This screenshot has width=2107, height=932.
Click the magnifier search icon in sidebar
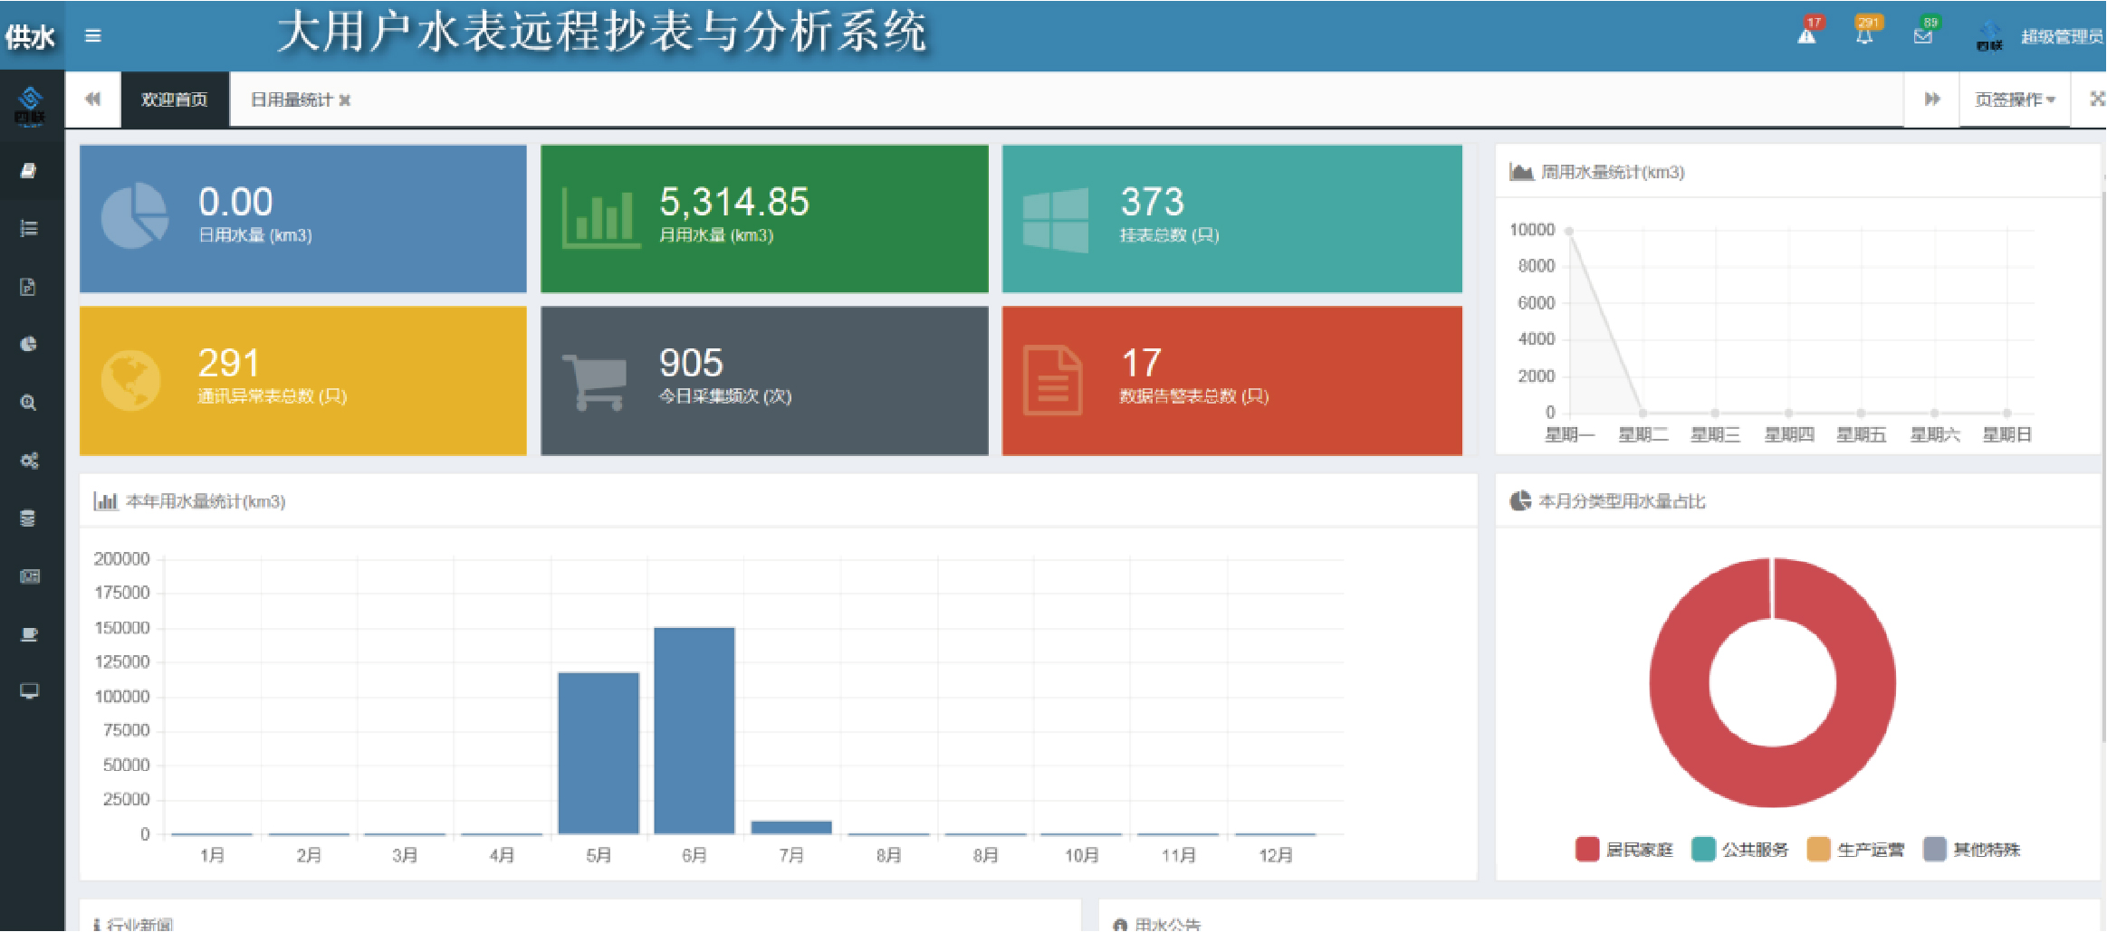(29, 403)
